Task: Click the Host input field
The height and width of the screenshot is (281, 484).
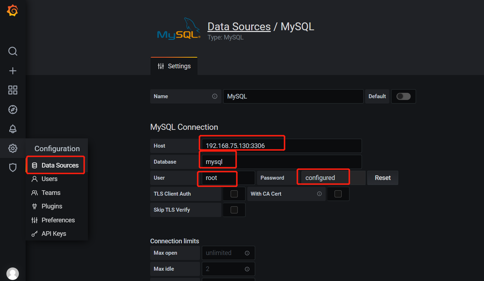Action: click(x=281, y=146)
